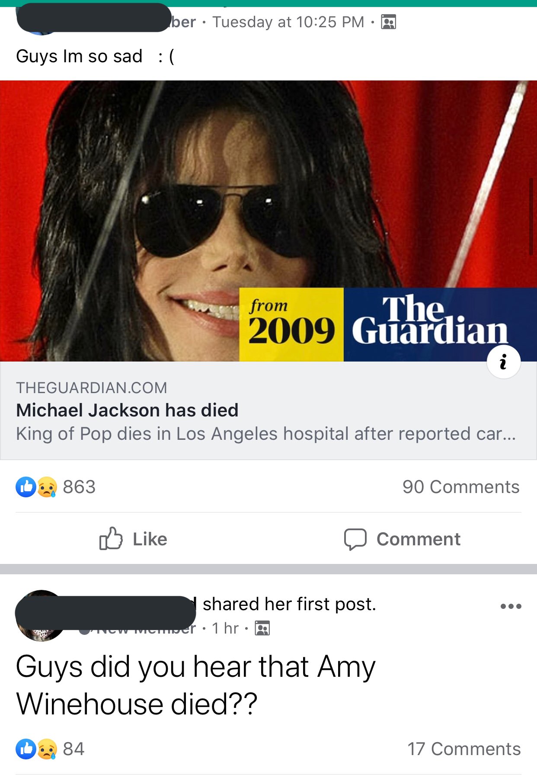Click group privacy icon next to 1 hr
The image size is (537, 778).
coord(262,628)
